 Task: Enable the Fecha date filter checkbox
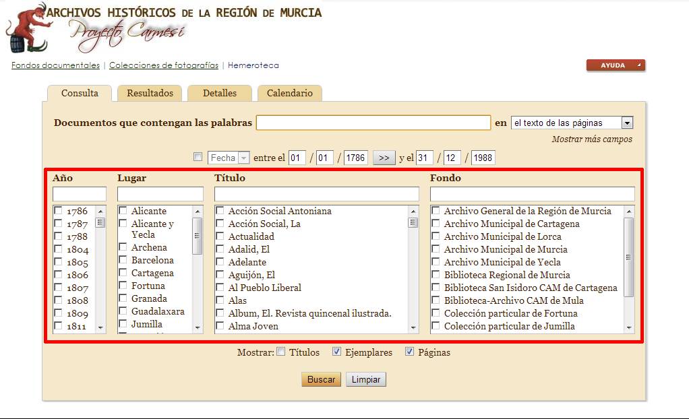198,157
